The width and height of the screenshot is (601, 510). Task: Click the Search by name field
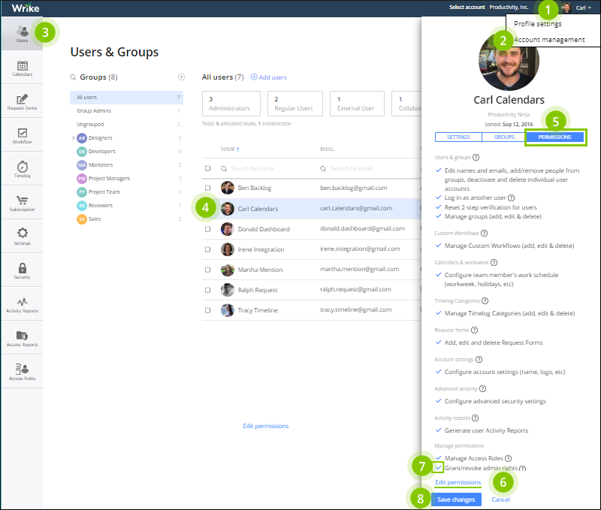pyautogui.click(x=267, y=168)
